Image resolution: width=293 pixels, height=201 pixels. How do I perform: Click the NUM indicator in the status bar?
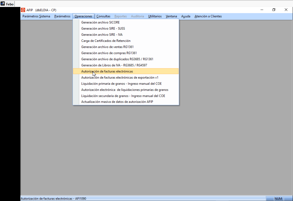click(278, 199)
